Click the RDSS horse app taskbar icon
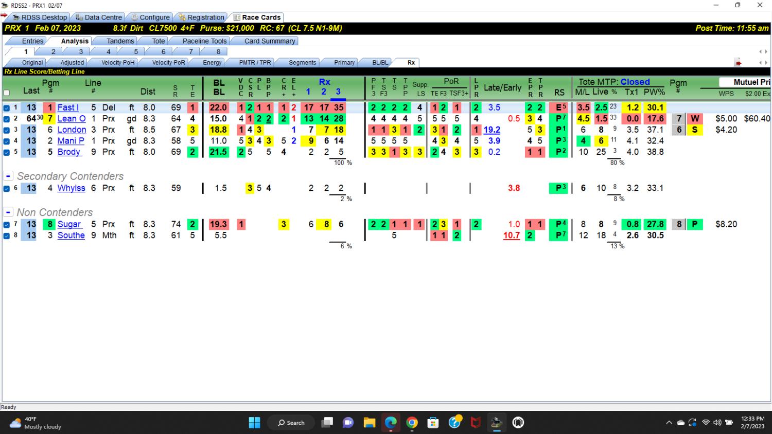 [497, 423]
